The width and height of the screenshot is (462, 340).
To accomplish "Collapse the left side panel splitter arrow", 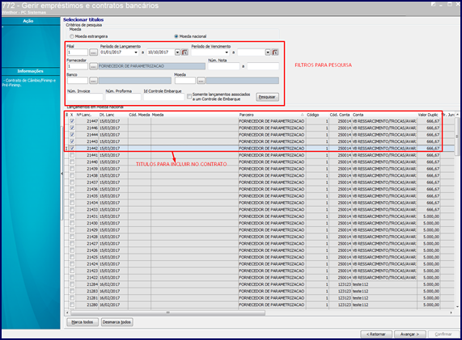I will point(61,174).
